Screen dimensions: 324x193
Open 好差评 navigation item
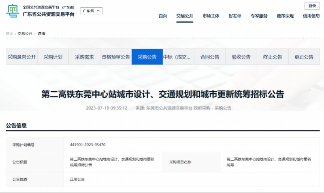pyautogui.click(x=235, y=16)
